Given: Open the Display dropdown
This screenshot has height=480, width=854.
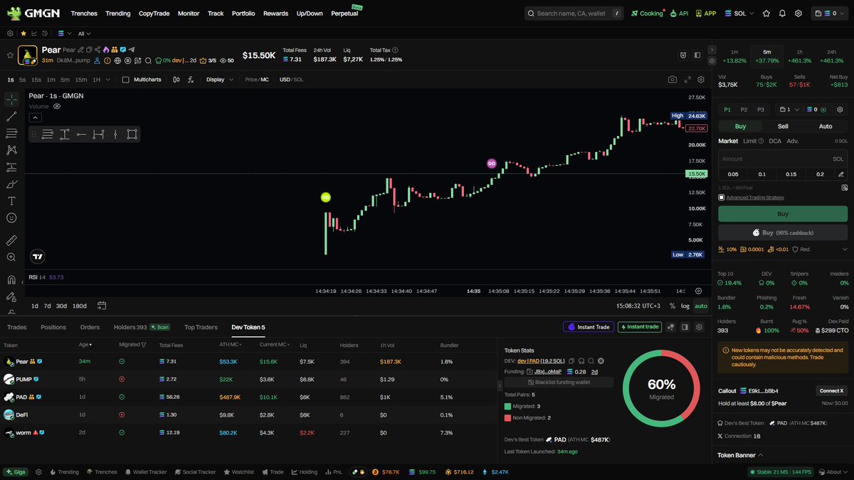Looking at the screenshot, I should (220, 80).
